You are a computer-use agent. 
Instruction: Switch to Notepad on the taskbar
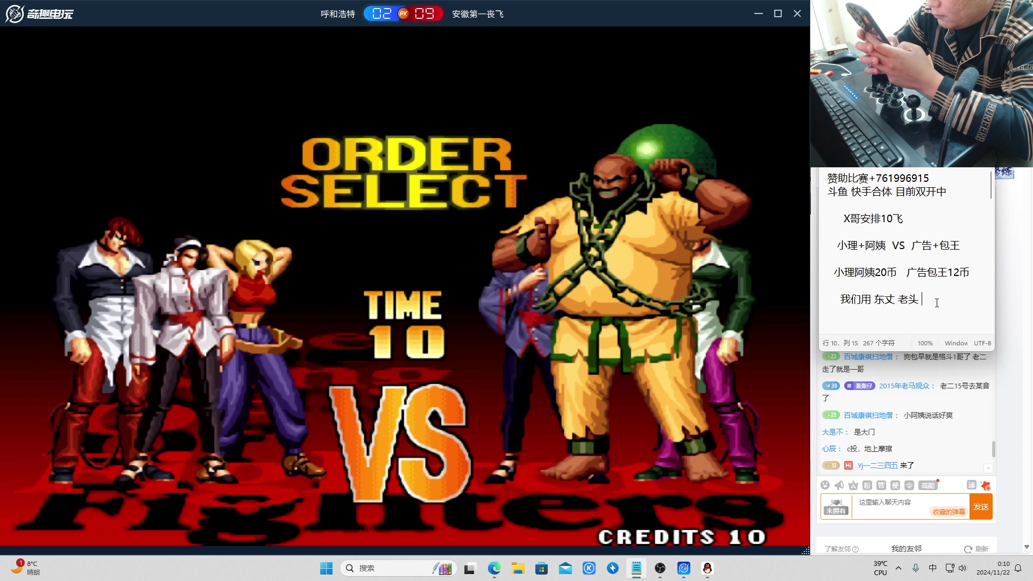tap(636, 568)
